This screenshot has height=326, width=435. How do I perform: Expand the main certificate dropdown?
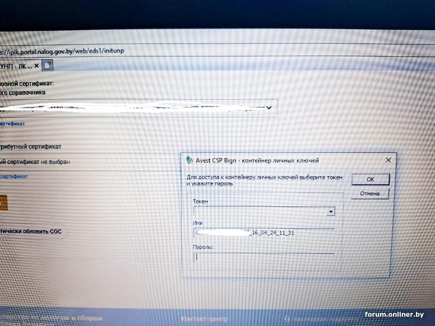(269, 108)
